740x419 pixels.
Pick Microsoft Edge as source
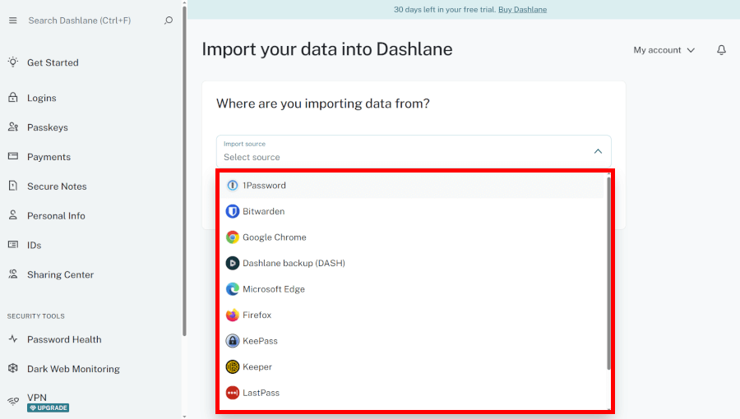pyautogui.click(x=413, y=289)
